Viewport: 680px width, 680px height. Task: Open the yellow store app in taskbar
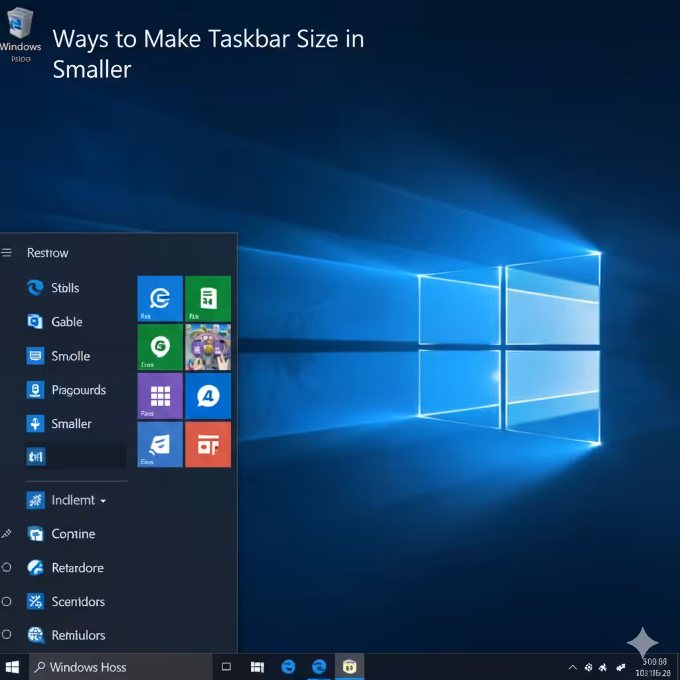click(349, 667)
